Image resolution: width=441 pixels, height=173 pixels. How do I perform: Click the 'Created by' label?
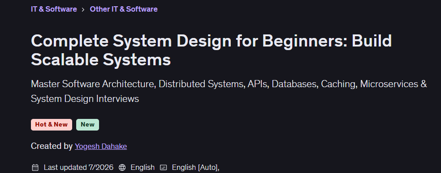coord(52,146)
